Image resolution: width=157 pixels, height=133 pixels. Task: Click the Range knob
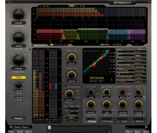122,104
